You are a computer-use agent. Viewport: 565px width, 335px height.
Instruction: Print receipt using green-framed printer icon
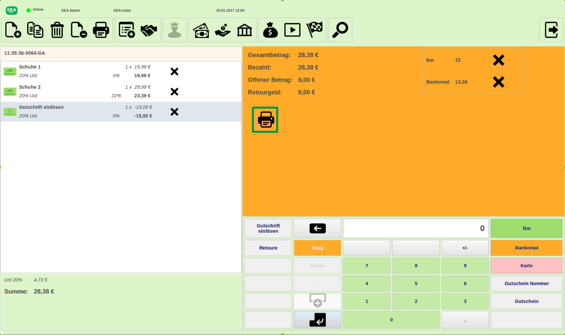tap(265, 120)
